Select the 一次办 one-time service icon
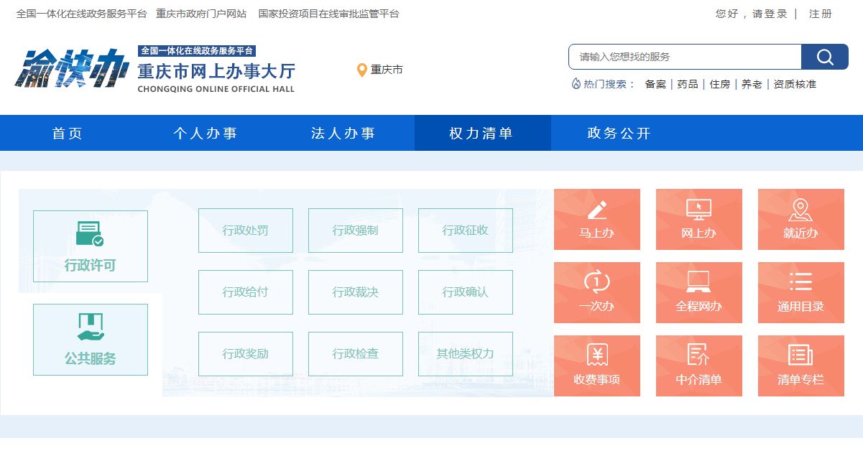863x451 pixels. pyautogui.click(x=596, y=292)
